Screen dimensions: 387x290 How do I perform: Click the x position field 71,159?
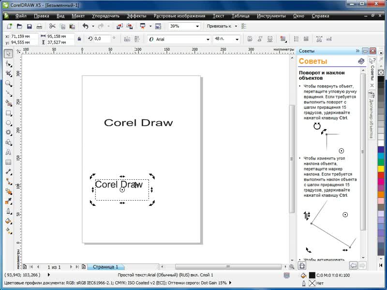pyautogui.click(x=24, y=36)
